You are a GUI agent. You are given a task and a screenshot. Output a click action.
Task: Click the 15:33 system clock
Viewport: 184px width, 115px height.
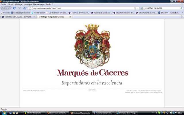click(x=180, y=113)
